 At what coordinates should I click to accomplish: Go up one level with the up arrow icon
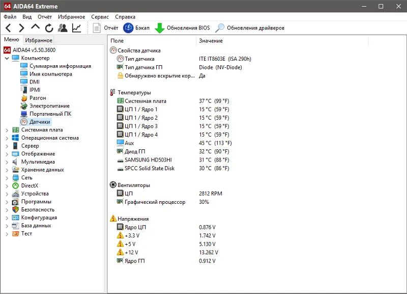tap(35, 27)
